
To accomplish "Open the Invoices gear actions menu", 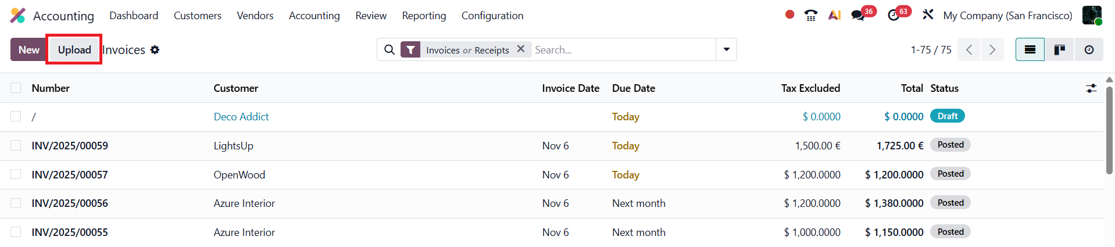I will click(155, 50).
